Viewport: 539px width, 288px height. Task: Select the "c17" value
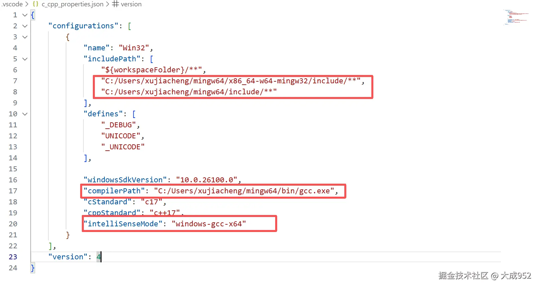[152, 202]
